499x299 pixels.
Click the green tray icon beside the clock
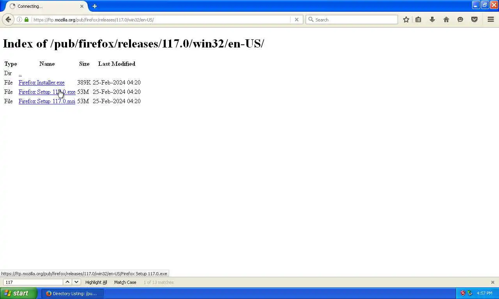[x=470, y=293]
